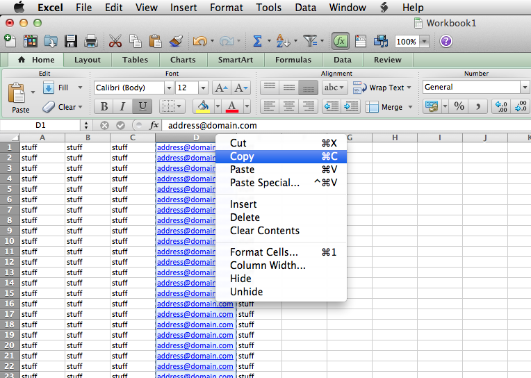Viewport: 531px width, 378px height.
Task: Toggle Align Middle vertical alignment
Action: pyautogui.click(x=289, y=88)
